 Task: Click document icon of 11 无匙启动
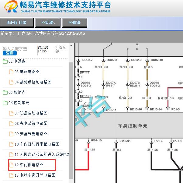click(11, 155)
